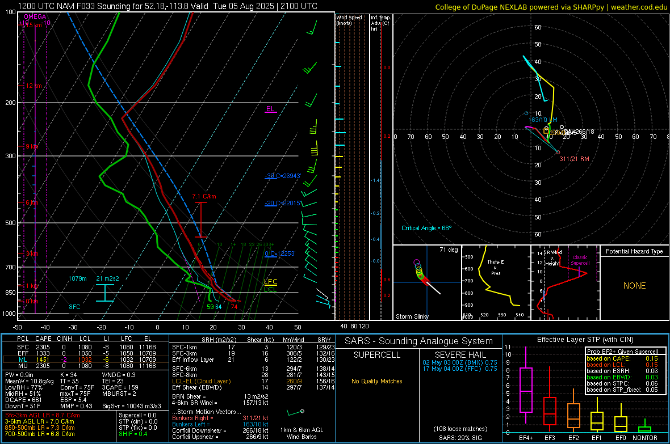Select the based on CAPE: 0.15 probability
Screen dimensions: 670x444
[622, 358]
